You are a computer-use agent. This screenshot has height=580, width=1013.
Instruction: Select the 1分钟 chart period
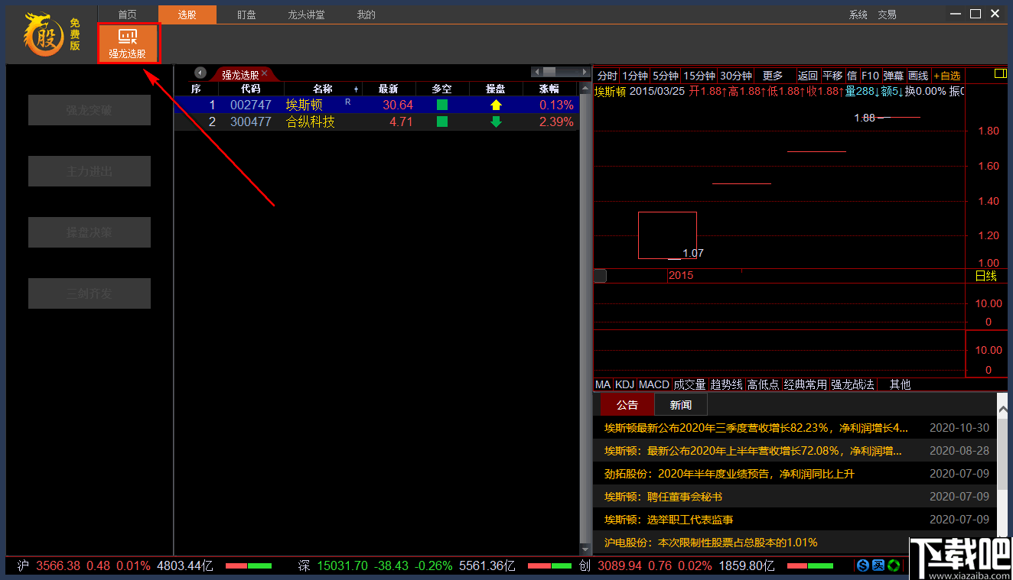pos(635,76)
